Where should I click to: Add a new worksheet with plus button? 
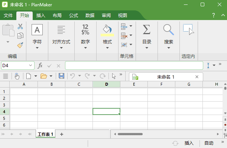click(x=62, y=134)
